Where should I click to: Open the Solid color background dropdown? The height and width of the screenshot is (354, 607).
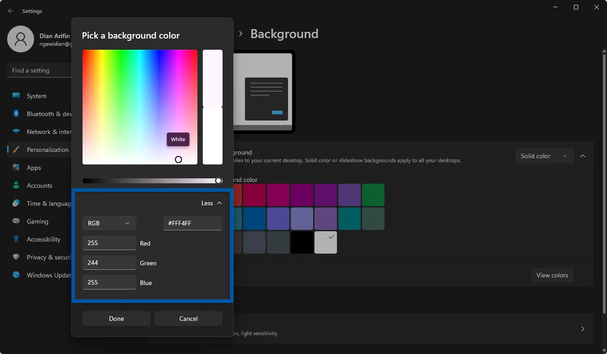544,156
